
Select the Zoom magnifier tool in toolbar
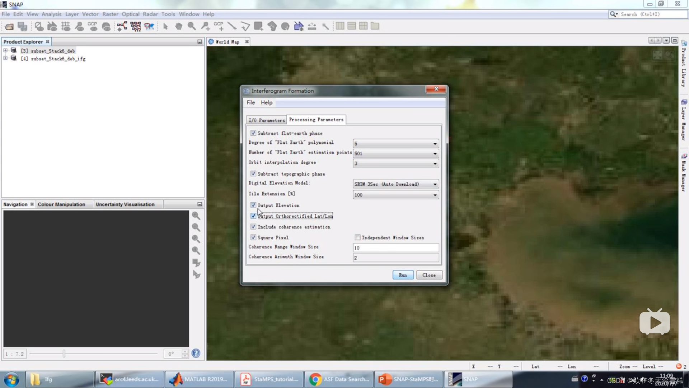(192, 26)
